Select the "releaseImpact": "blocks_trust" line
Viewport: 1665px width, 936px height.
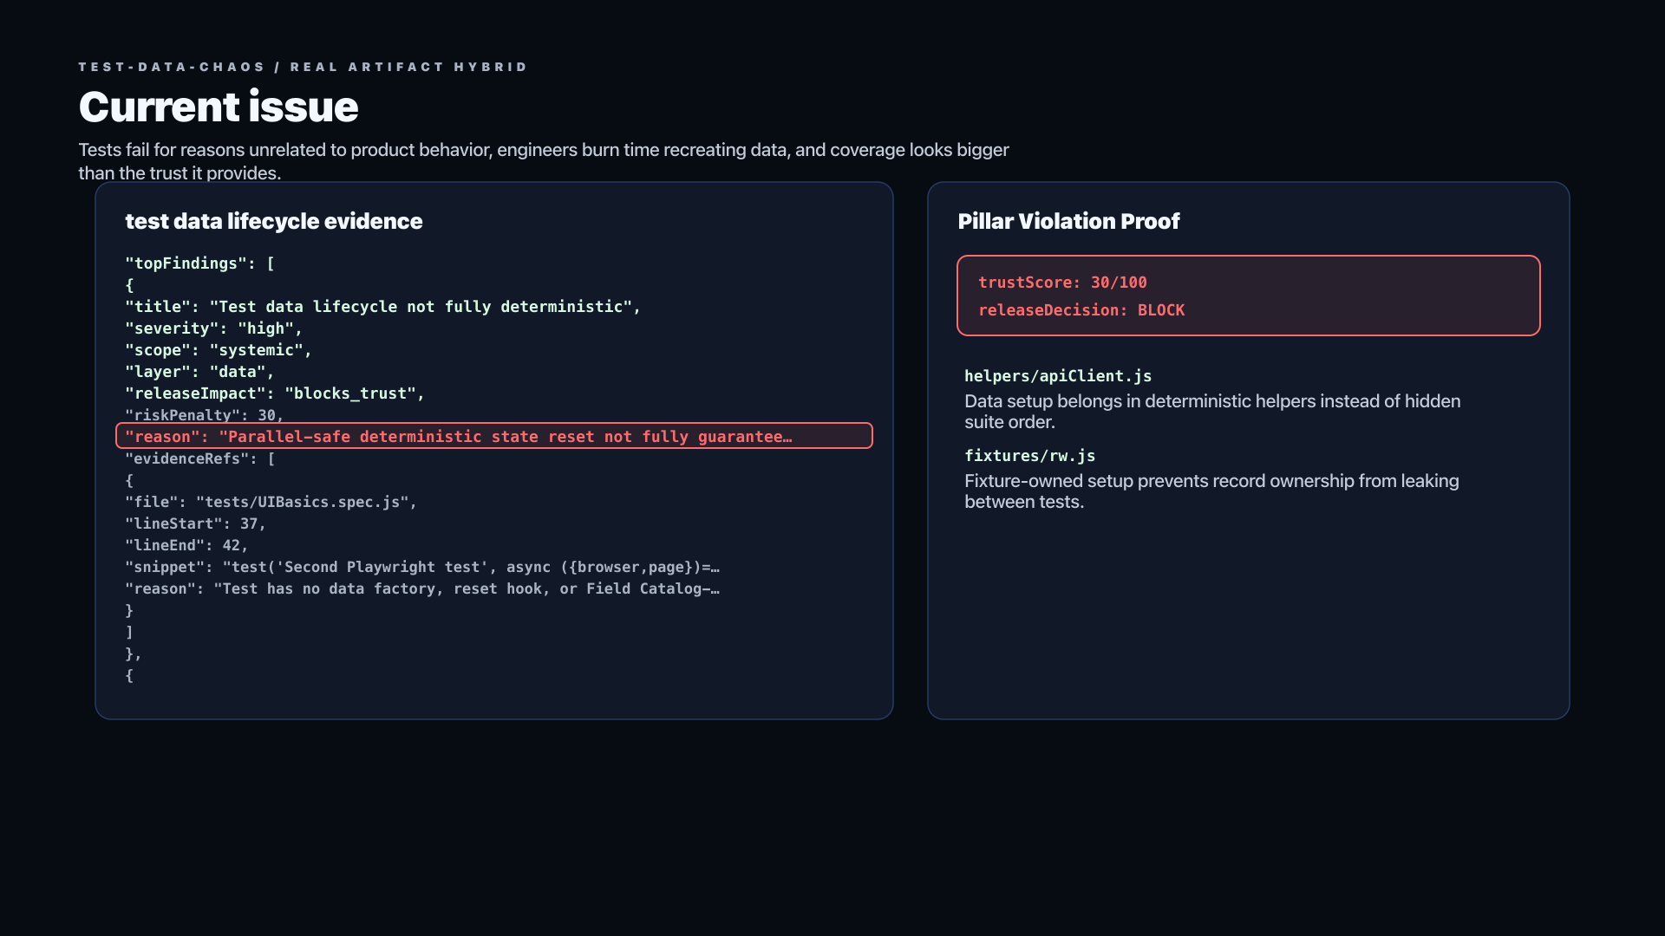[x=275, y=393]
